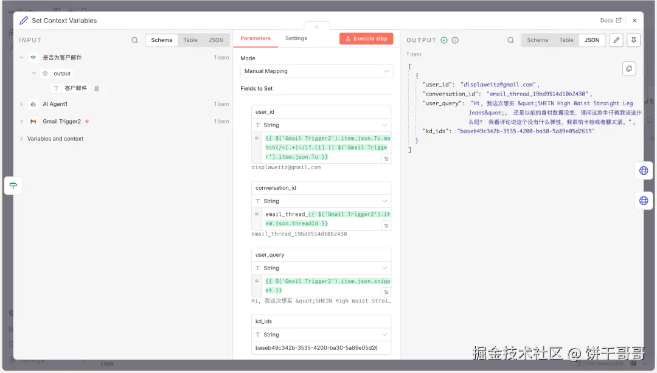Open the expression editor for user_query value
657x373 pixels.
[x=386, y=292]
